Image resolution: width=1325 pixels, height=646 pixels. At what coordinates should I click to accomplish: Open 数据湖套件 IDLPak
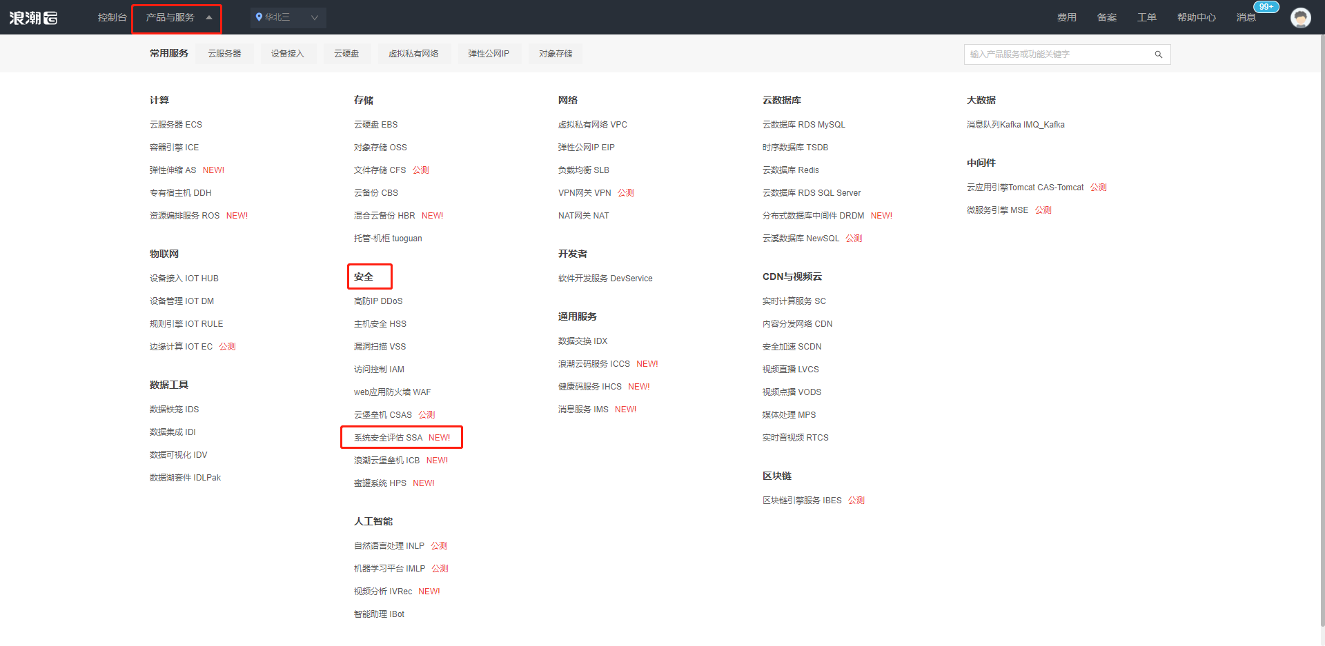(x=185, y=478)
